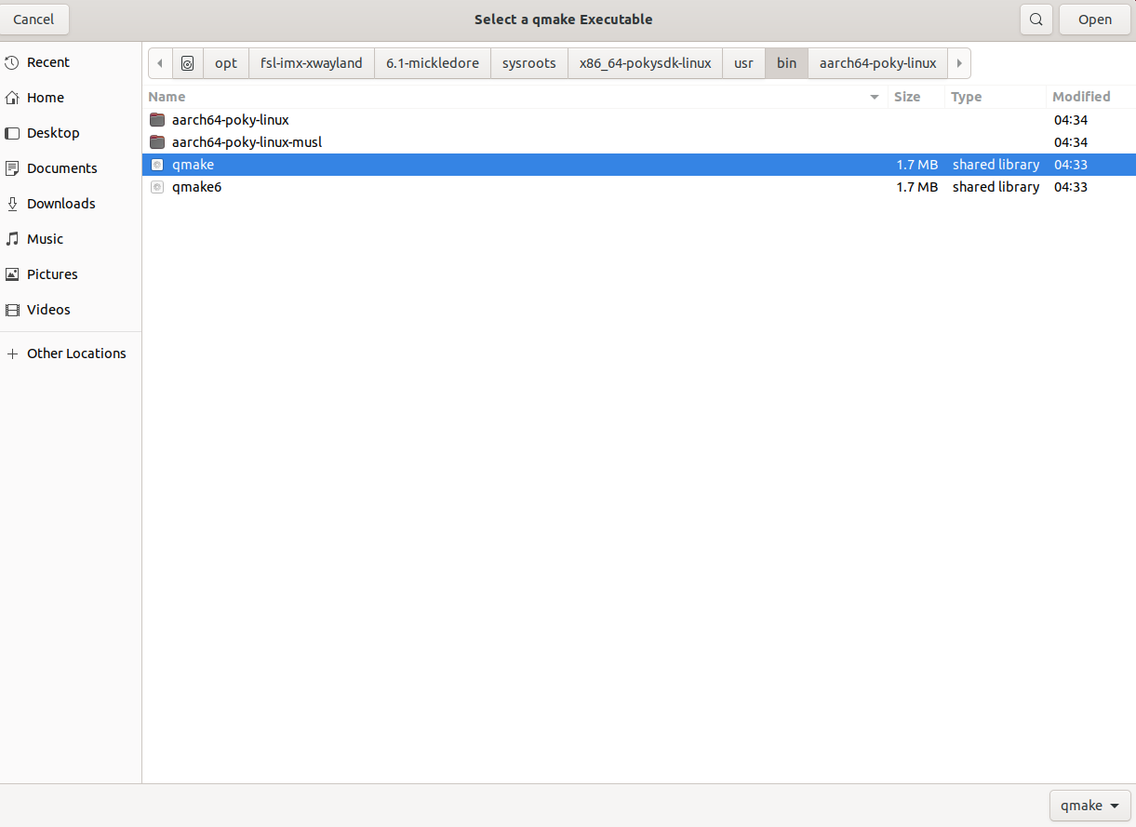Click the search magnifier icon
This screenshot has height=827, width=1136.
click(1036, 20)
